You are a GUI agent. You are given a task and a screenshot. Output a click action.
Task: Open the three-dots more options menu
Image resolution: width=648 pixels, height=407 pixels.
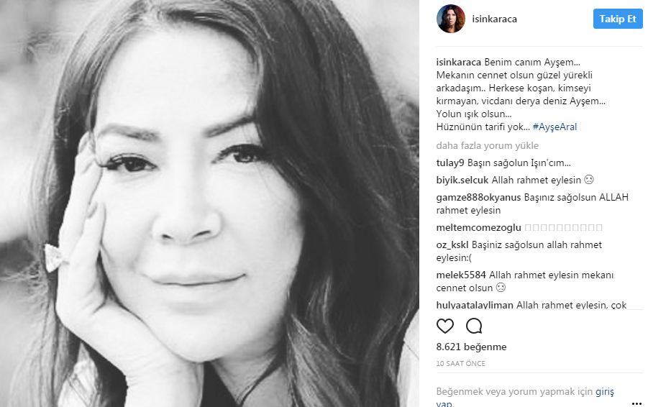(636, 403)
